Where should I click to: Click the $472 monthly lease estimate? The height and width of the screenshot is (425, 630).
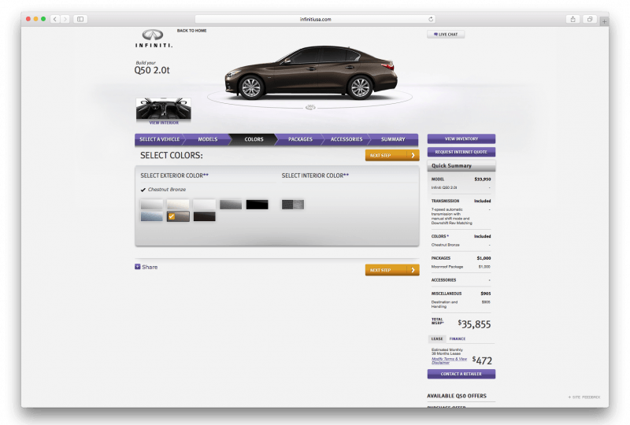482,360
